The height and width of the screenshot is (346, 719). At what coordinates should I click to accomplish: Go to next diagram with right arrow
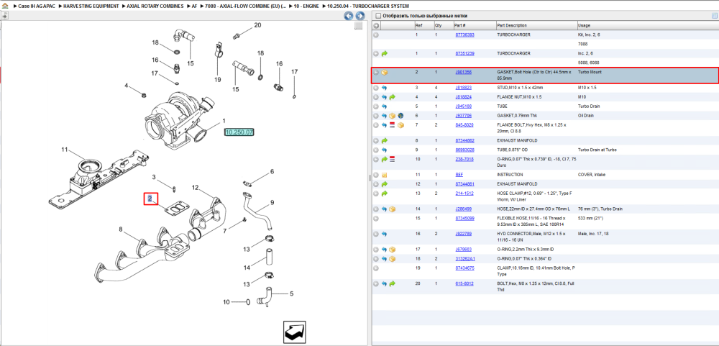pos(360,16)
